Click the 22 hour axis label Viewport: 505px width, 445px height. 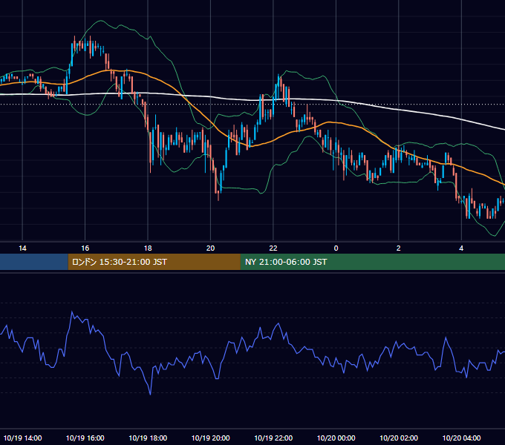(x=273, y=248)
